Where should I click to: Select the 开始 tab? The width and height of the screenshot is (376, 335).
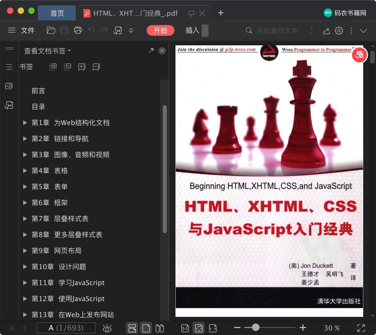[161, 30]
